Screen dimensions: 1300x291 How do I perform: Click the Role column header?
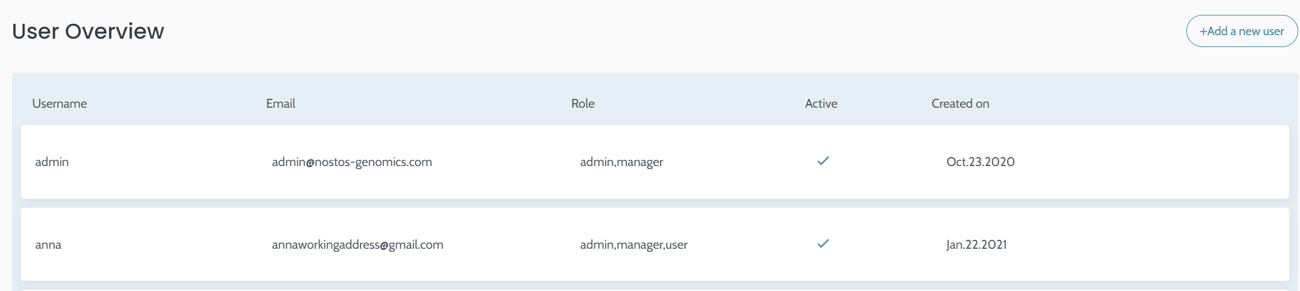pyautogui.click(x=582, y=104)
